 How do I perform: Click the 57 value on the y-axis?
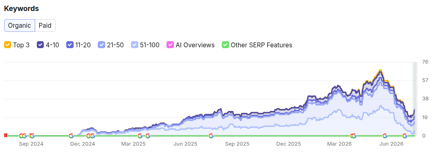425,80
